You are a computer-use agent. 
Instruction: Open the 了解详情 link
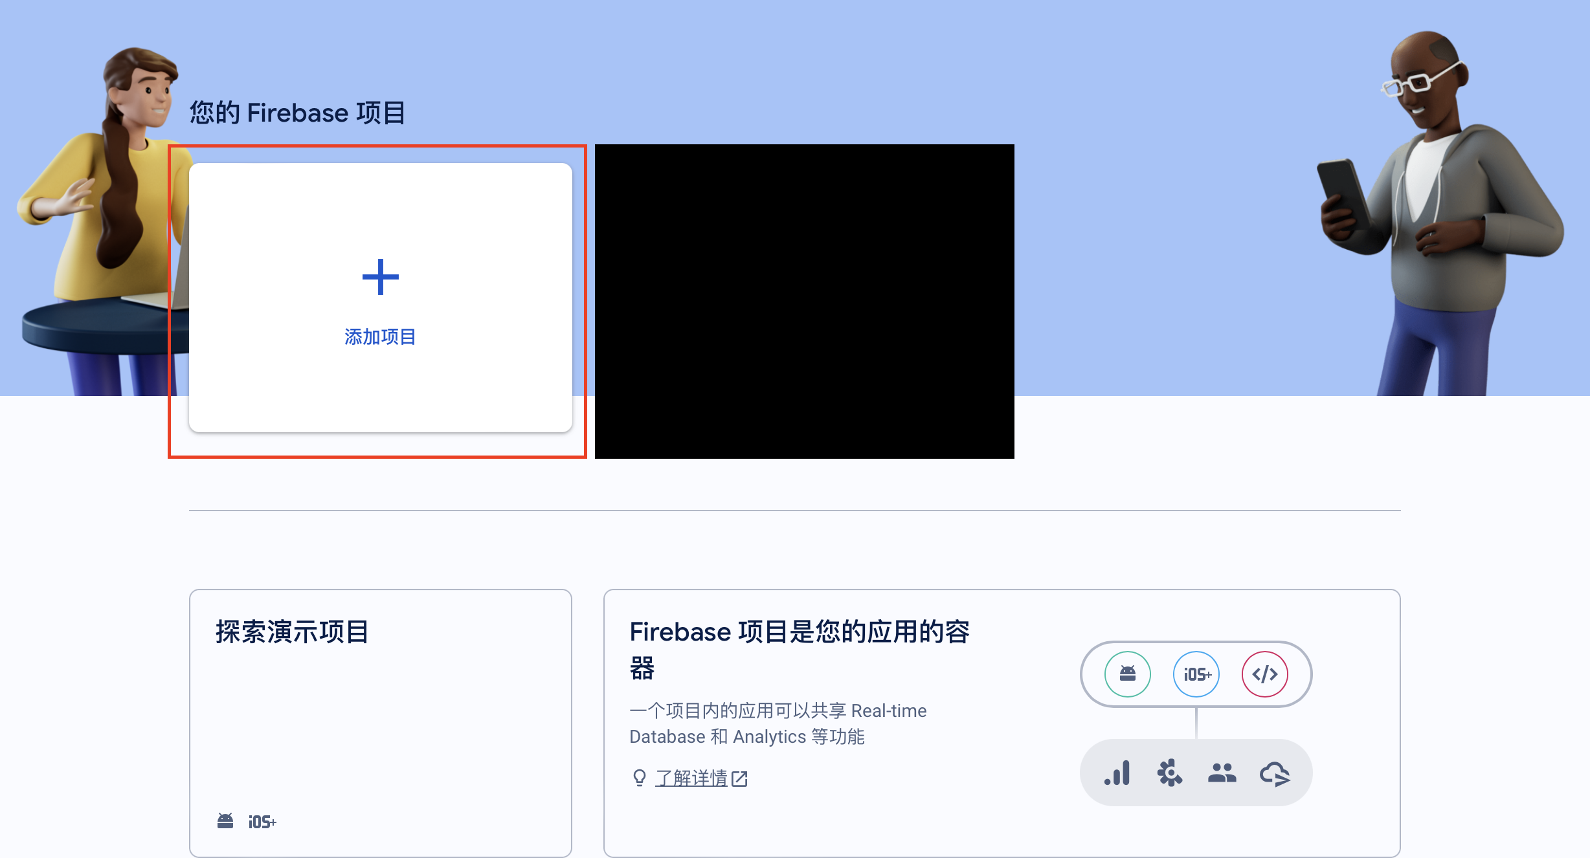click(x=691, y=778)
